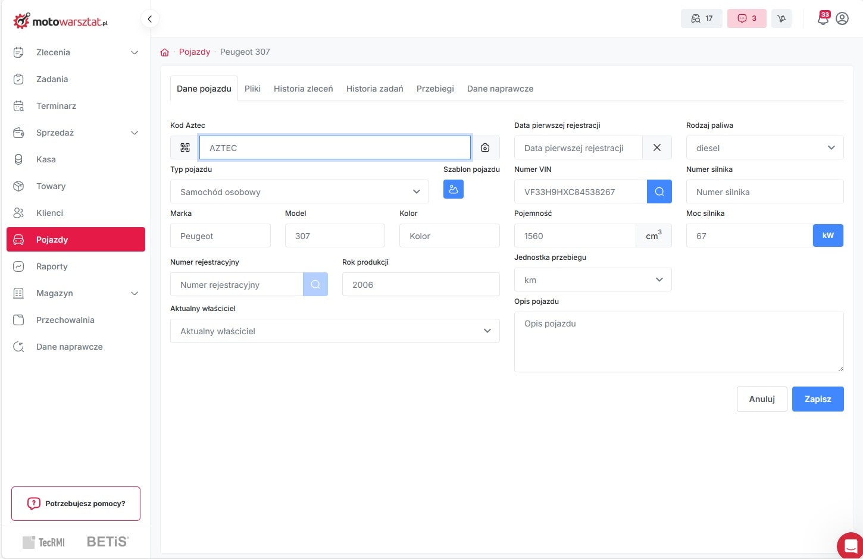Click the blue vehicle template icon

pyautogui.click(x=453, y=189)
